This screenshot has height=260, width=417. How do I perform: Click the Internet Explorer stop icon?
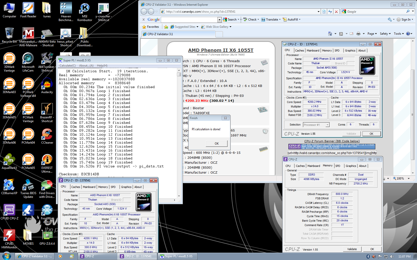336,11
